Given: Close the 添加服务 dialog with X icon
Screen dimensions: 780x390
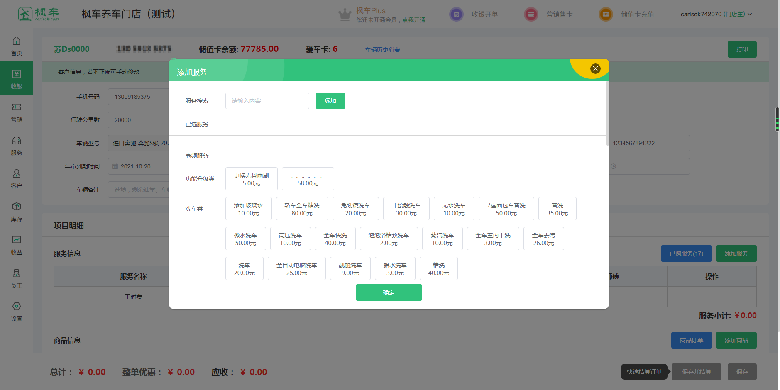Looking at the screenshot, I should point(595,69).
